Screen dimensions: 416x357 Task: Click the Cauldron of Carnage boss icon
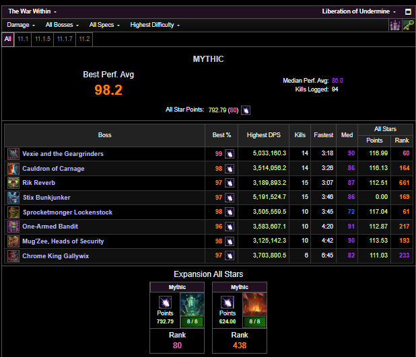point(13,169)
